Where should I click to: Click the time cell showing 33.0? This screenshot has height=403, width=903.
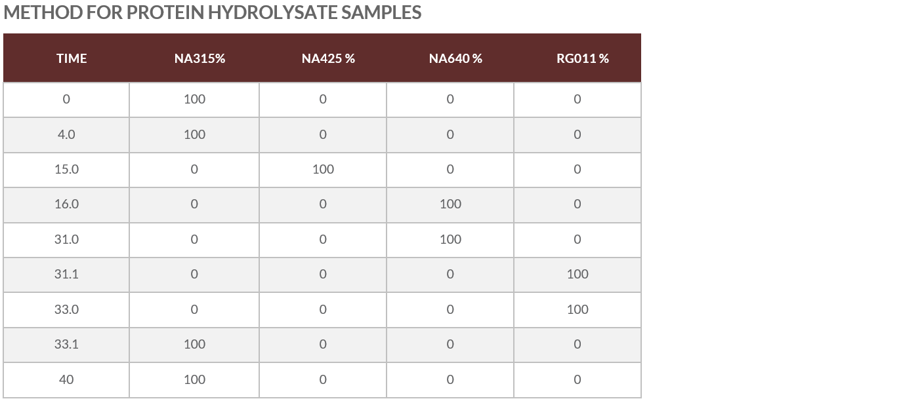point(66,309)
